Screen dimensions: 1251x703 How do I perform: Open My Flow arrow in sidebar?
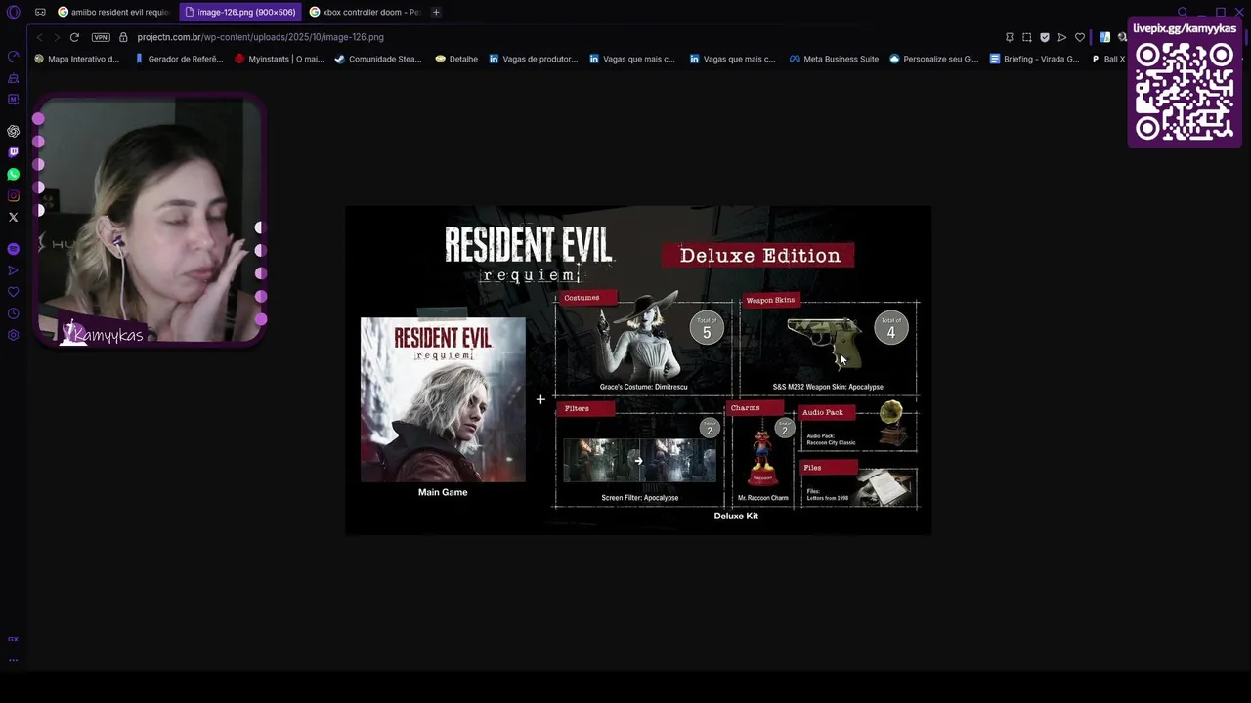click(13, 270)
